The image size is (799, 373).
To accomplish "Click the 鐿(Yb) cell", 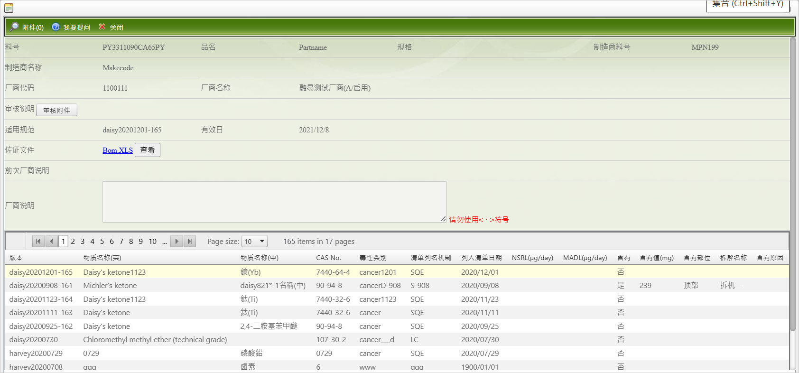I will 251,272.
